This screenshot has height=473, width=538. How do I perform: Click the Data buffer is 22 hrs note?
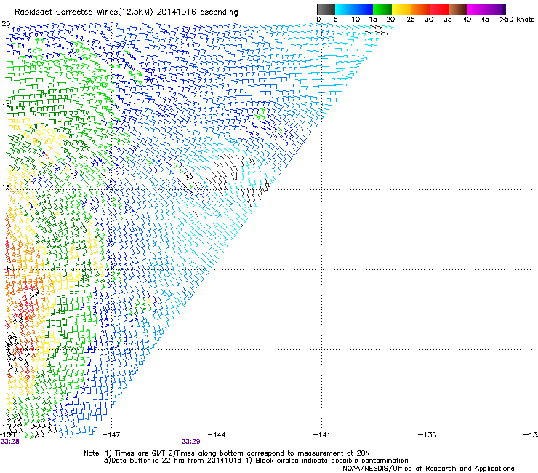[x=173, y=461]
